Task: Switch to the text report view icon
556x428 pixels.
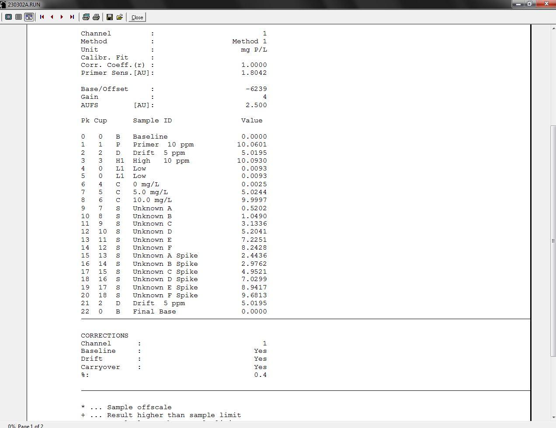Action: (18, 17)
